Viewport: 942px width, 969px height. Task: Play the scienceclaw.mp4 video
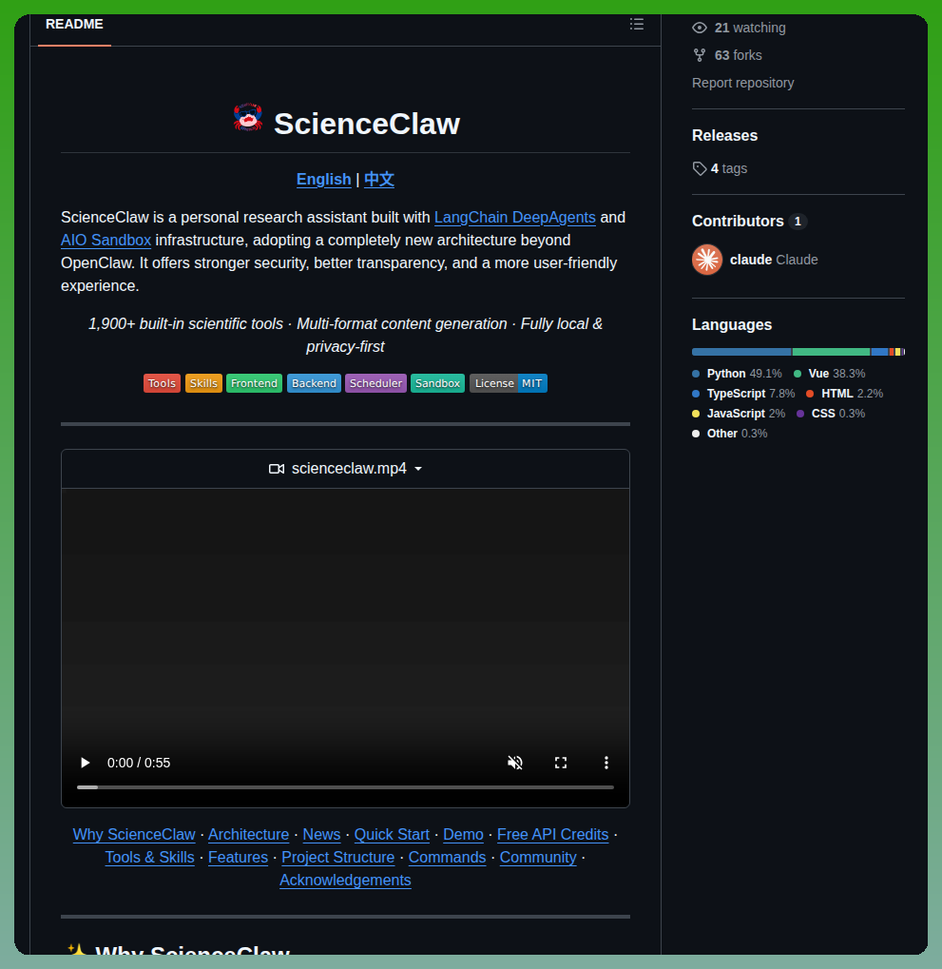pyautogui.click(x=86, y=763)
